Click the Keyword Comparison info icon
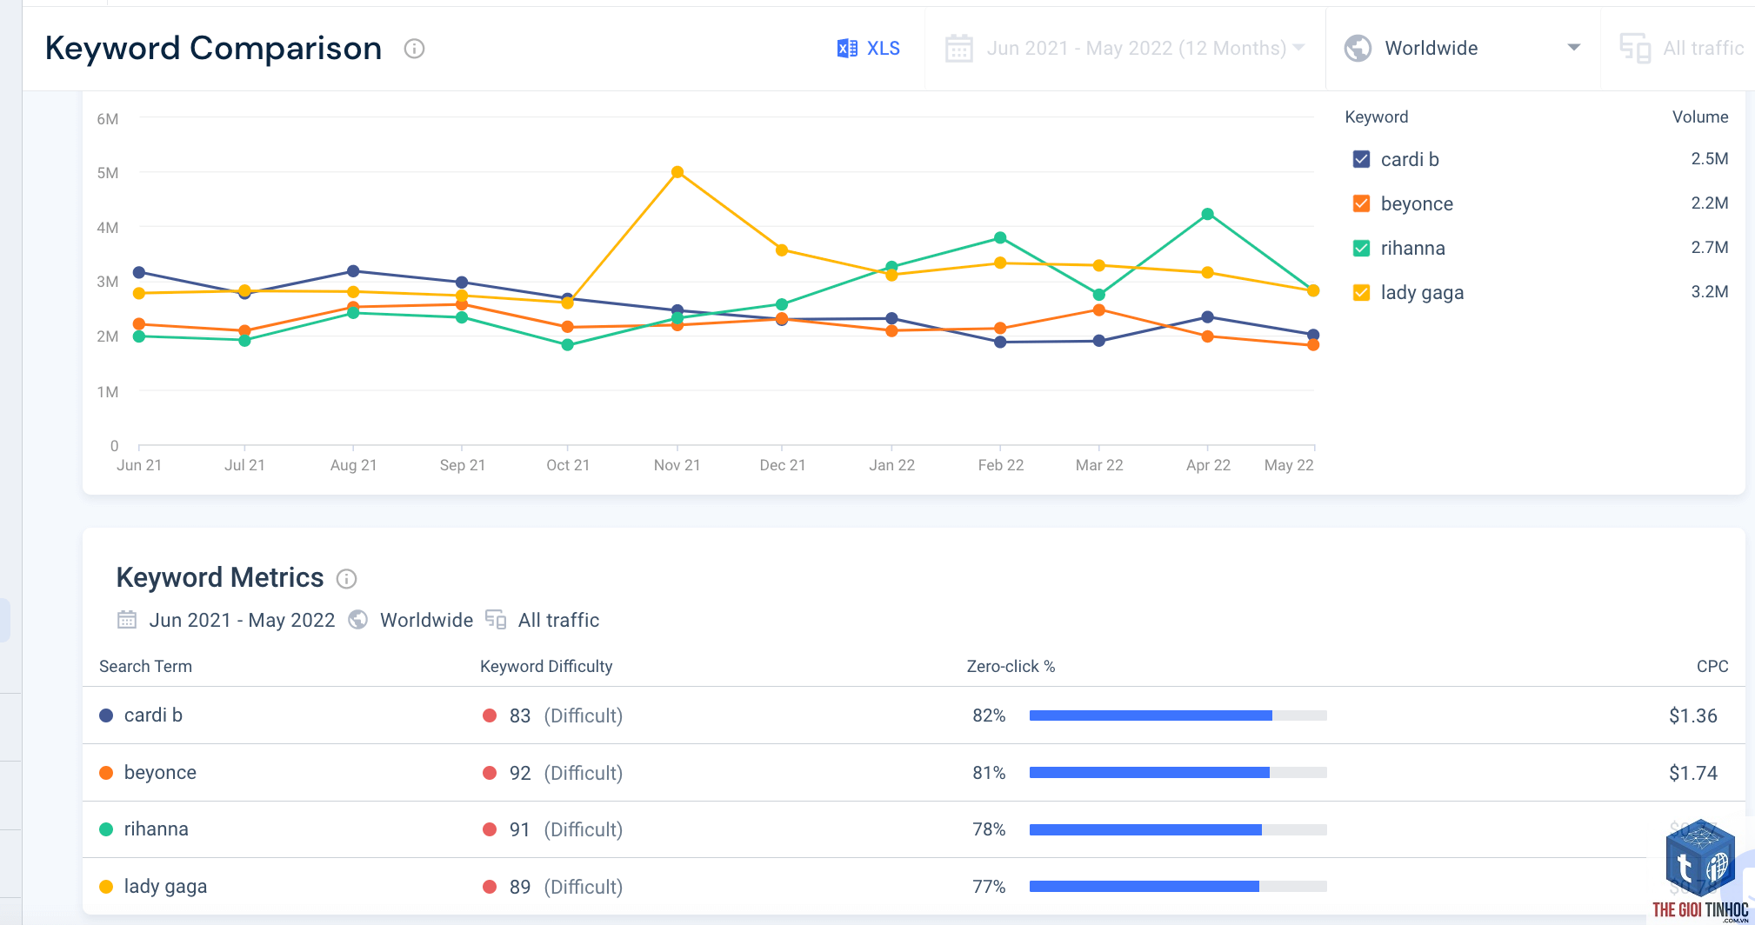 coord(414,49)
